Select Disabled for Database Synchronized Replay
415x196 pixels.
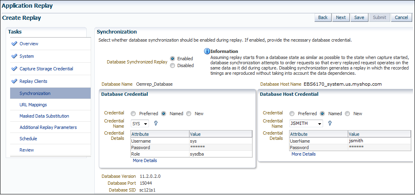pos(172,65)
